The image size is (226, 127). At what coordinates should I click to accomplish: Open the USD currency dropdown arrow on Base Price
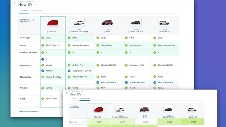tap(86, 122)
